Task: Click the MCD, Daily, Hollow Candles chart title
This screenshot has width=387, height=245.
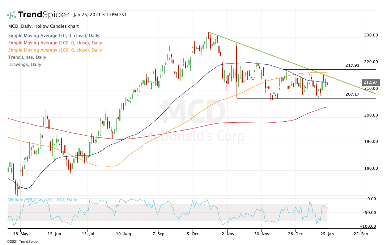Action: coord(43,26)
